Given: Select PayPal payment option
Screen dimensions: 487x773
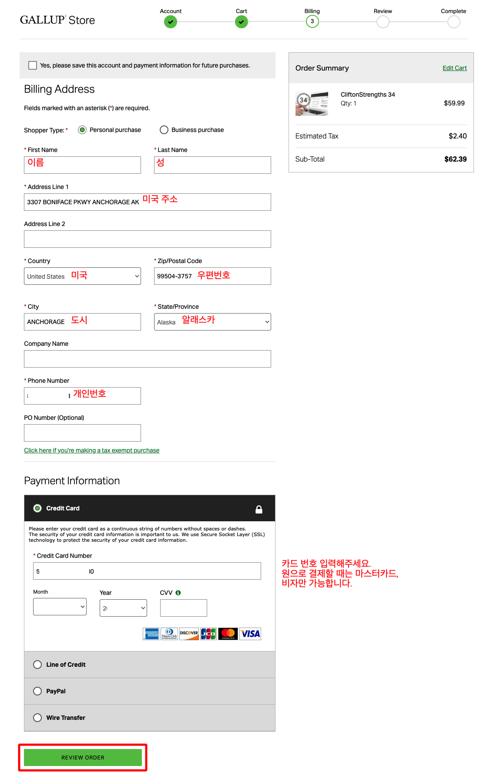Looking at the screenshot, I should (x=37, y=691).
